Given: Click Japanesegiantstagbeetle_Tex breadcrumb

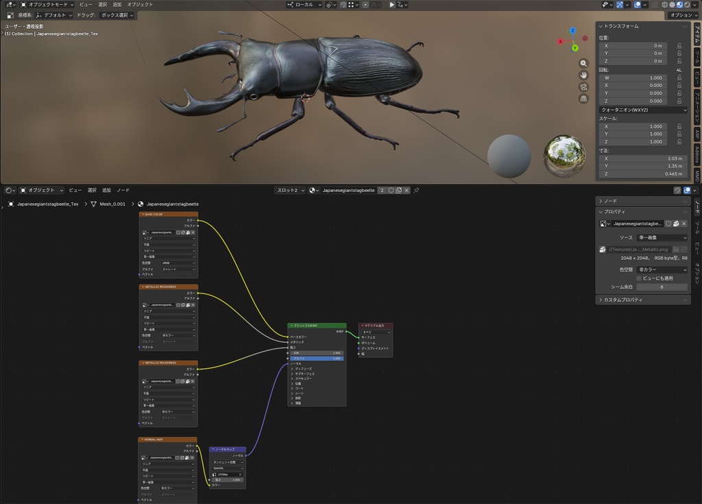Looking at the screenshot, I should [x=47, y=204].
